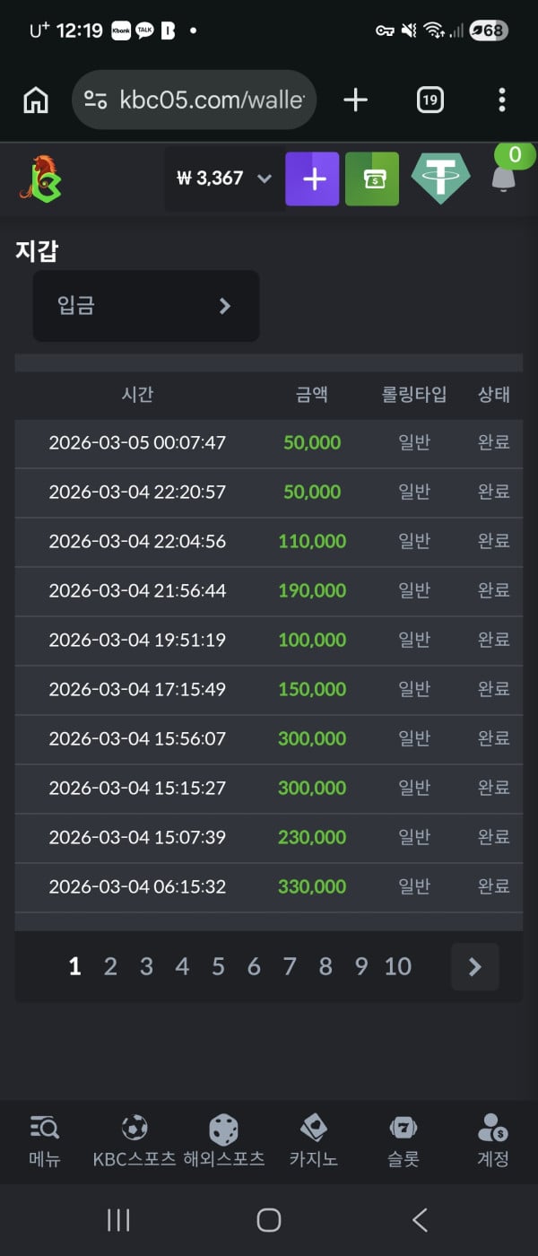The image size is (538, 1256).
Task: Open the 계정 account tab
Action: (492, 1140)
